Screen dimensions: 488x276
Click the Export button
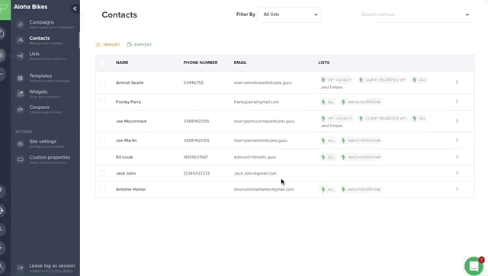point(140,44)
